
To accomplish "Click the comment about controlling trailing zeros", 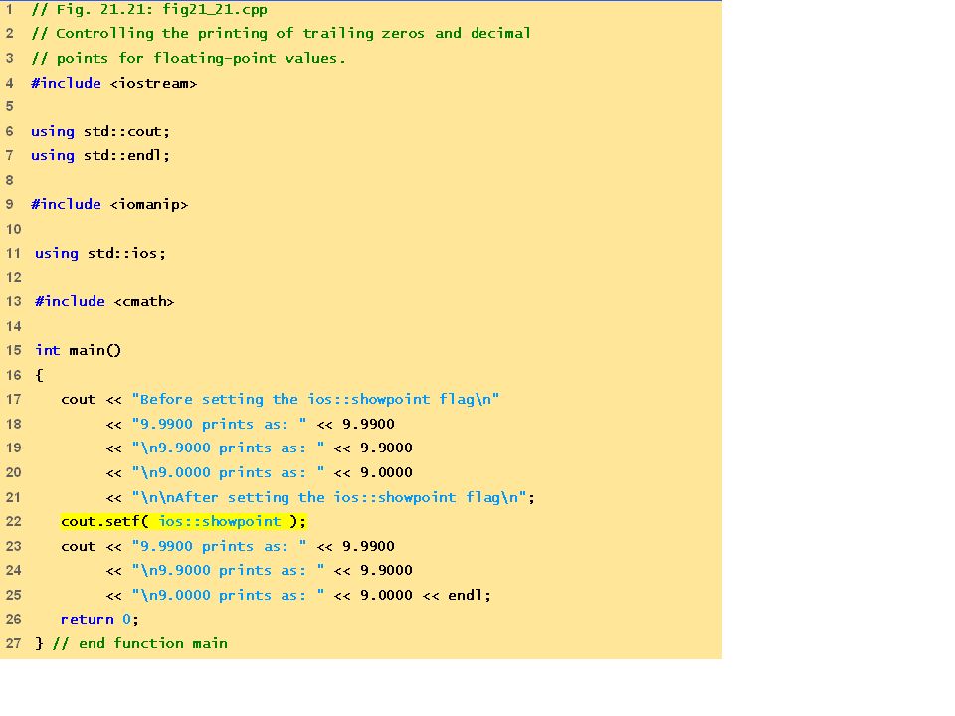I will click(281, 34).
